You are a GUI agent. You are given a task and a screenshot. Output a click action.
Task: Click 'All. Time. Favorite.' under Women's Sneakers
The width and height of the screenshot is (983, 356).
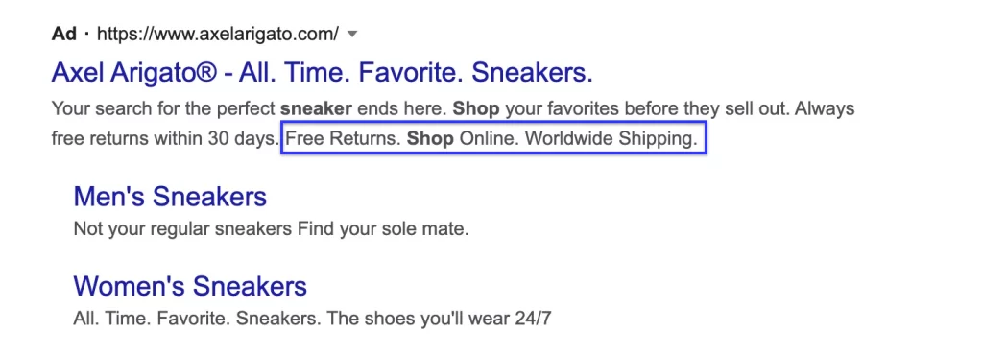(152, 319)
